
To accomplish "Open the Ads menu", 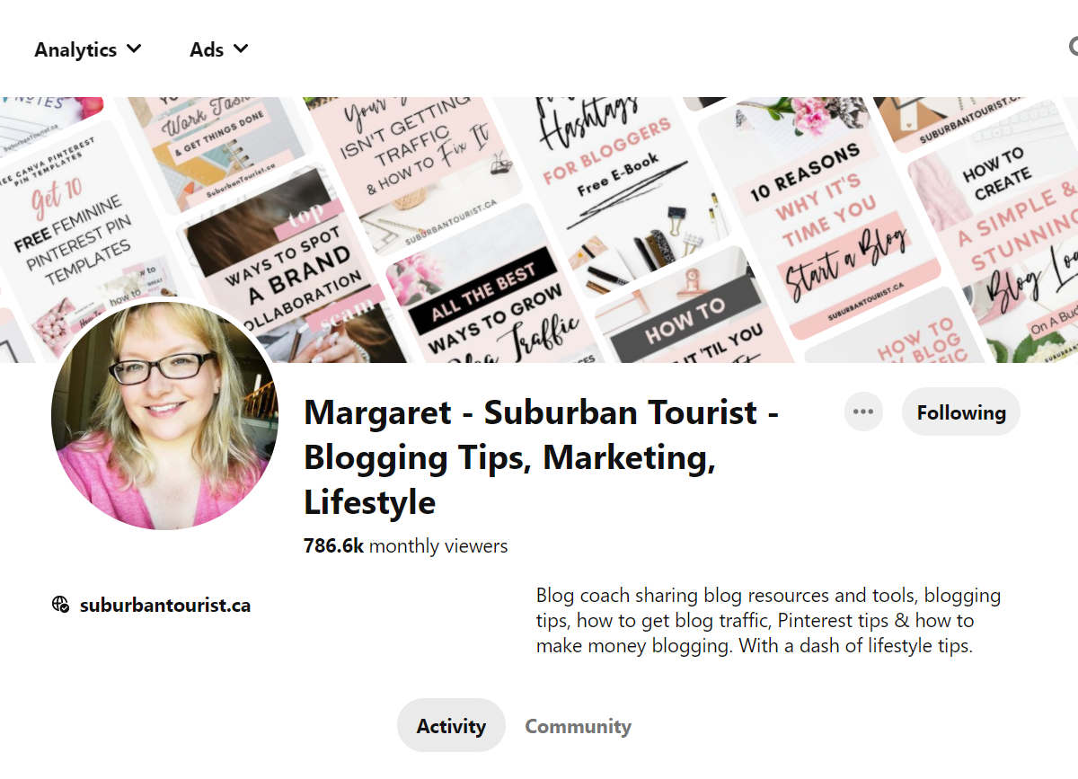I will [218, 49].
